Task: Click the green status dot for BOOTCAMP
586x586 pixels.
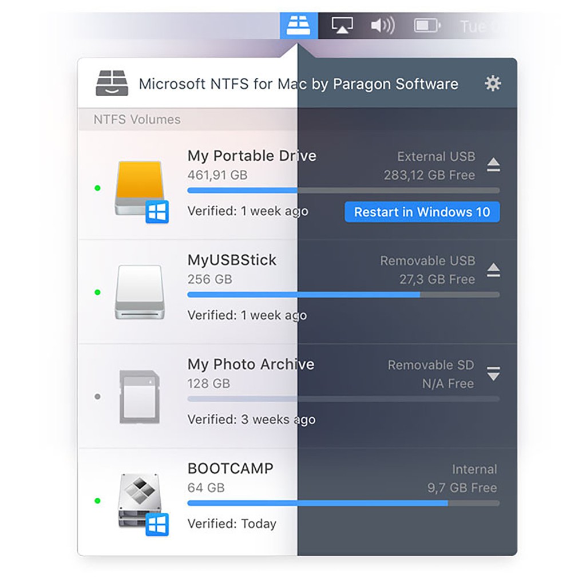Action: pyautogui.click(x=97, y=501)
